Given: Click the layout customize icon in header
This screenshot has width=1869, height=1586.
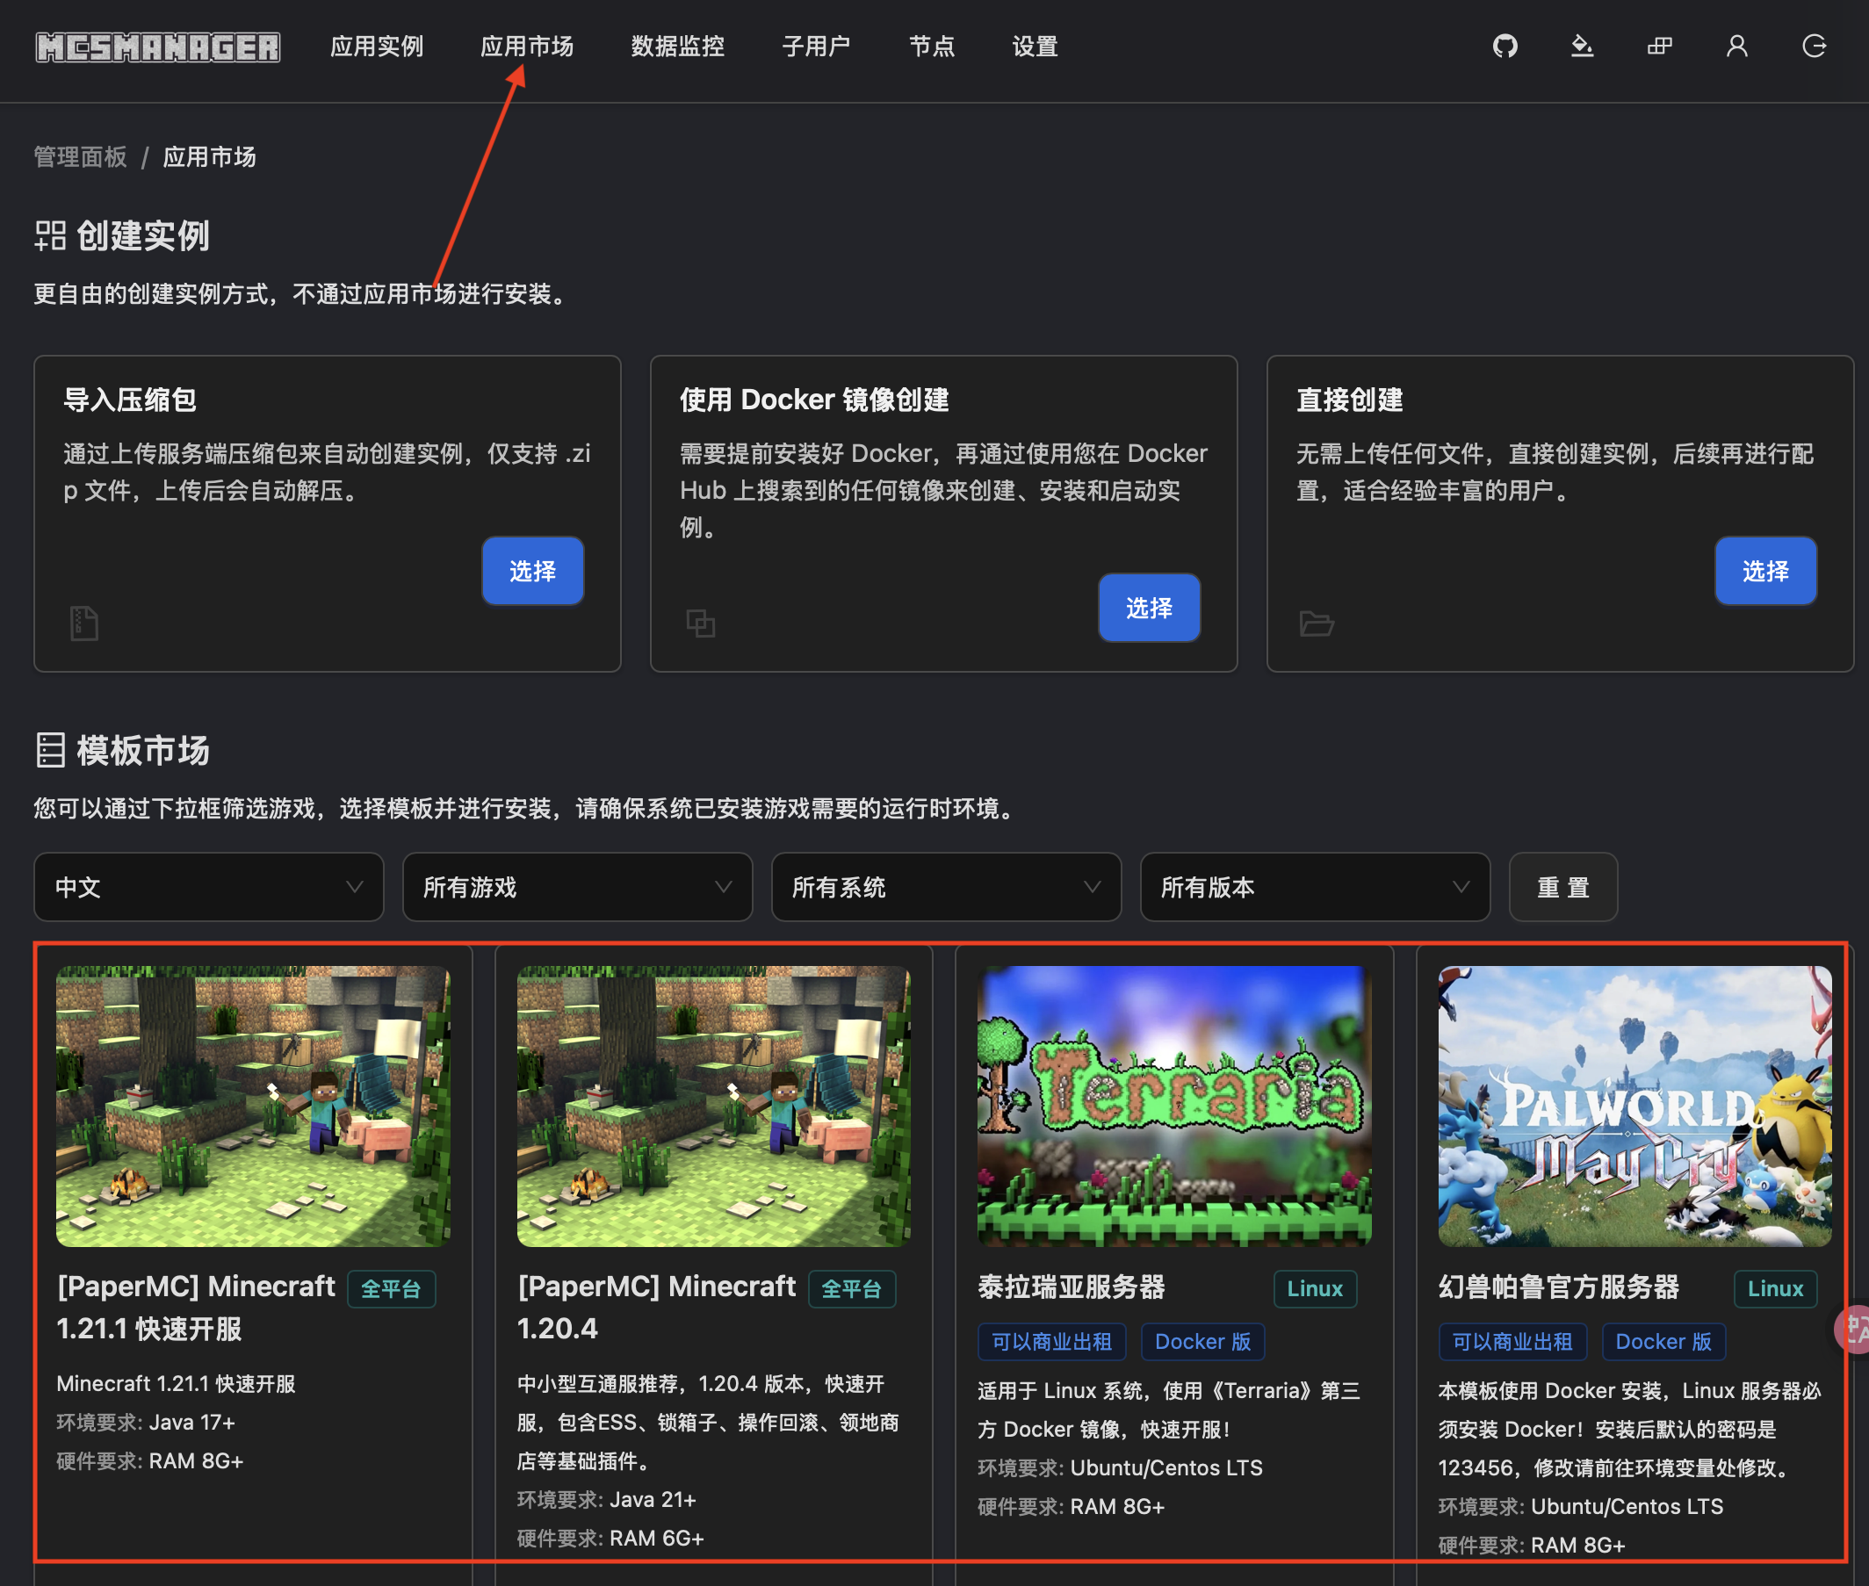Looking at the screenshot, I should tap(1660, 46).
